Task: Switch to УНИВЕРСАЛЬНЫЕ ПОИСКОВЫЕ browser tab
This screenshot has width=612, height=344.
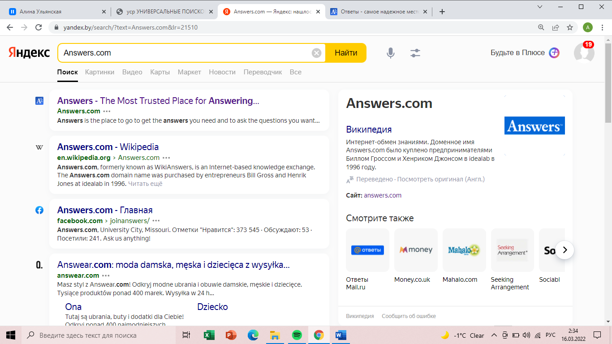Action: [164, 12]
